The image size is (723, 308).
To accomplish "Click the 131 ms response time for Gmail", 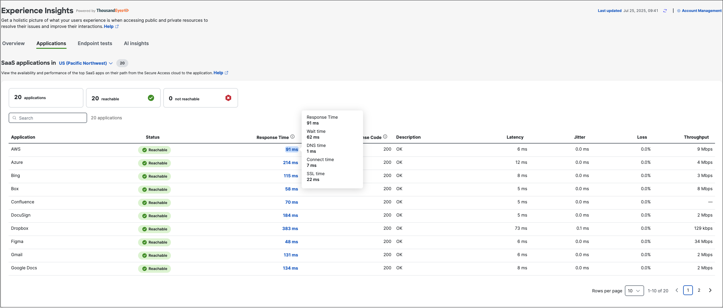I will tap(291, 255).
